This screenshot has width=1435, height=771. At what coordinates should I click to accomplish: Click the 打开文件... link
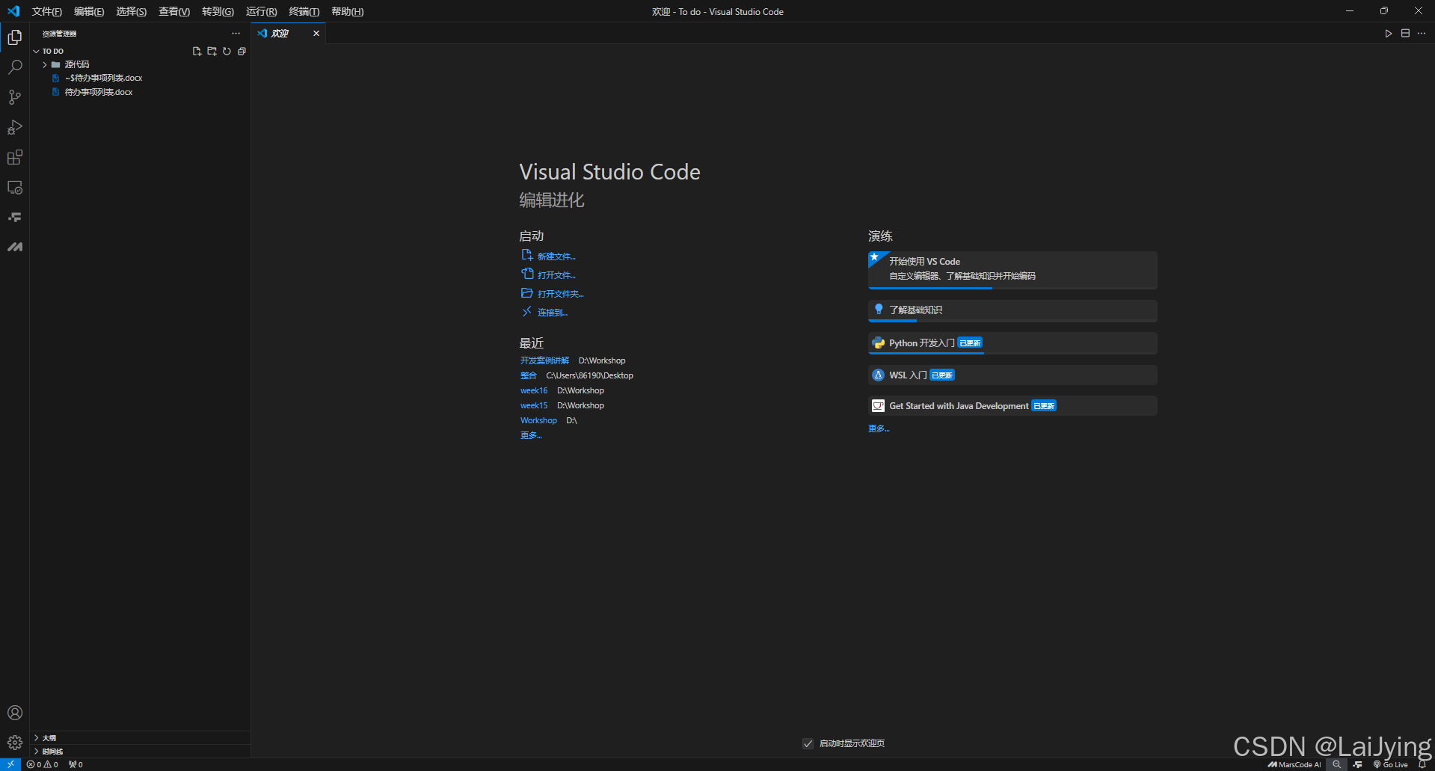pos(556,275)
